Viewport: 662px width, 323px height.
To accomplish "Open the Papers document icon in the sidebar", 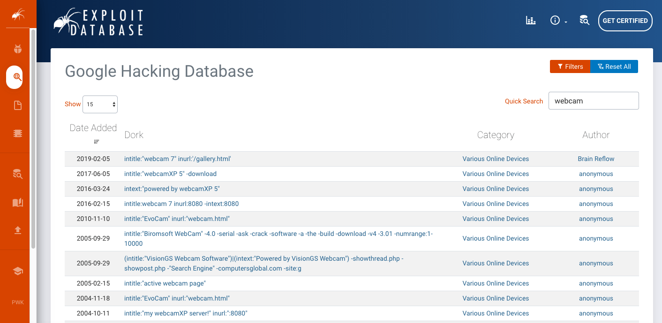I will tap(18, 105).
